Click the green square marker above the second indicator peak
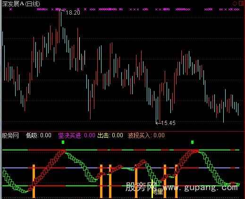 pyautogui.click(x=192, y=142)
